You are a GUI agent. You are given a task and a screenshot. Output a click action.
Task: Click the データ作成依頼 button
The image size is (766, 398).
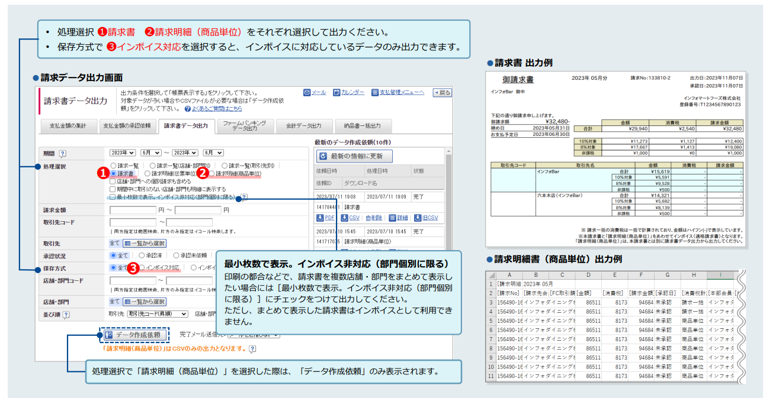[x=133, y=335]
